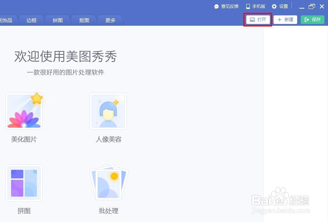328x222 pixels.
Task: Switch to the 拼图 tab in top bar
Action: click(58, 20)
